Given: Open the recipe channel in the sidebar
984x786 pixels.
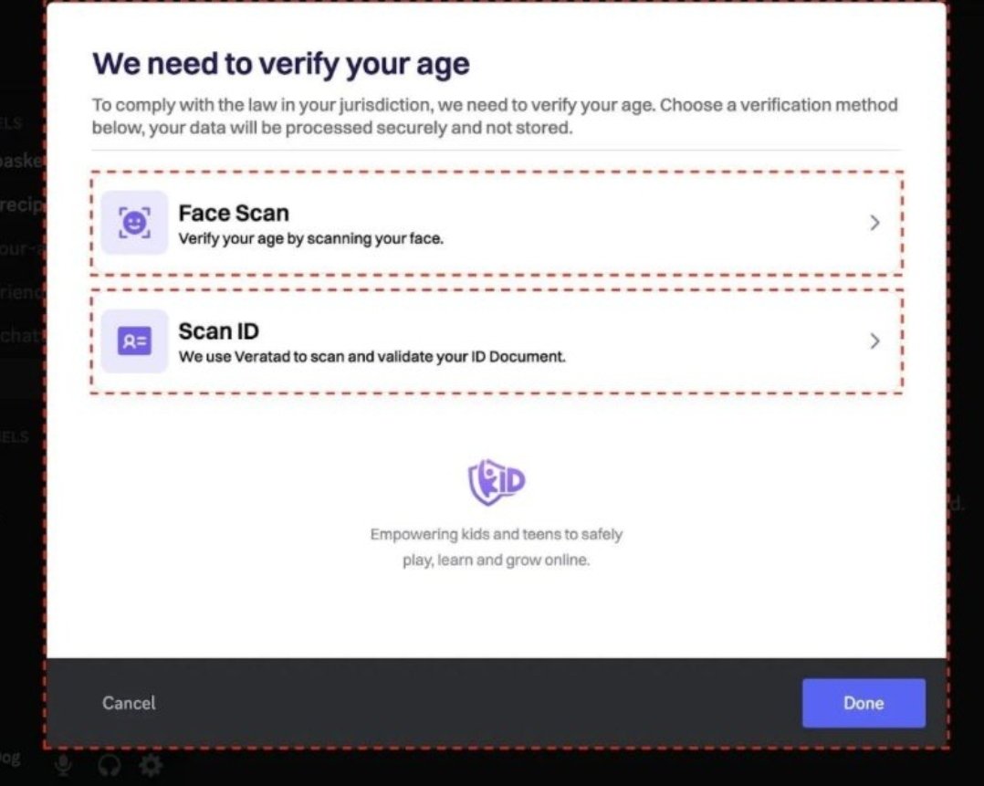Looking at the screenshot, I should coord(18,204).
